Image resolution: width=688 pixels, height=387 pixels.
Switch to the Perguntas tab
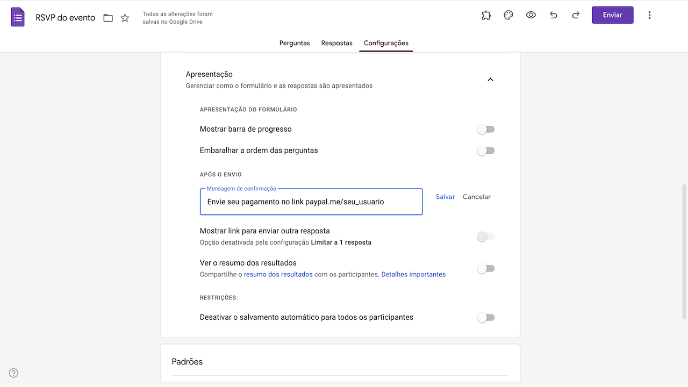pyautogui.click(x=295, y=43)
